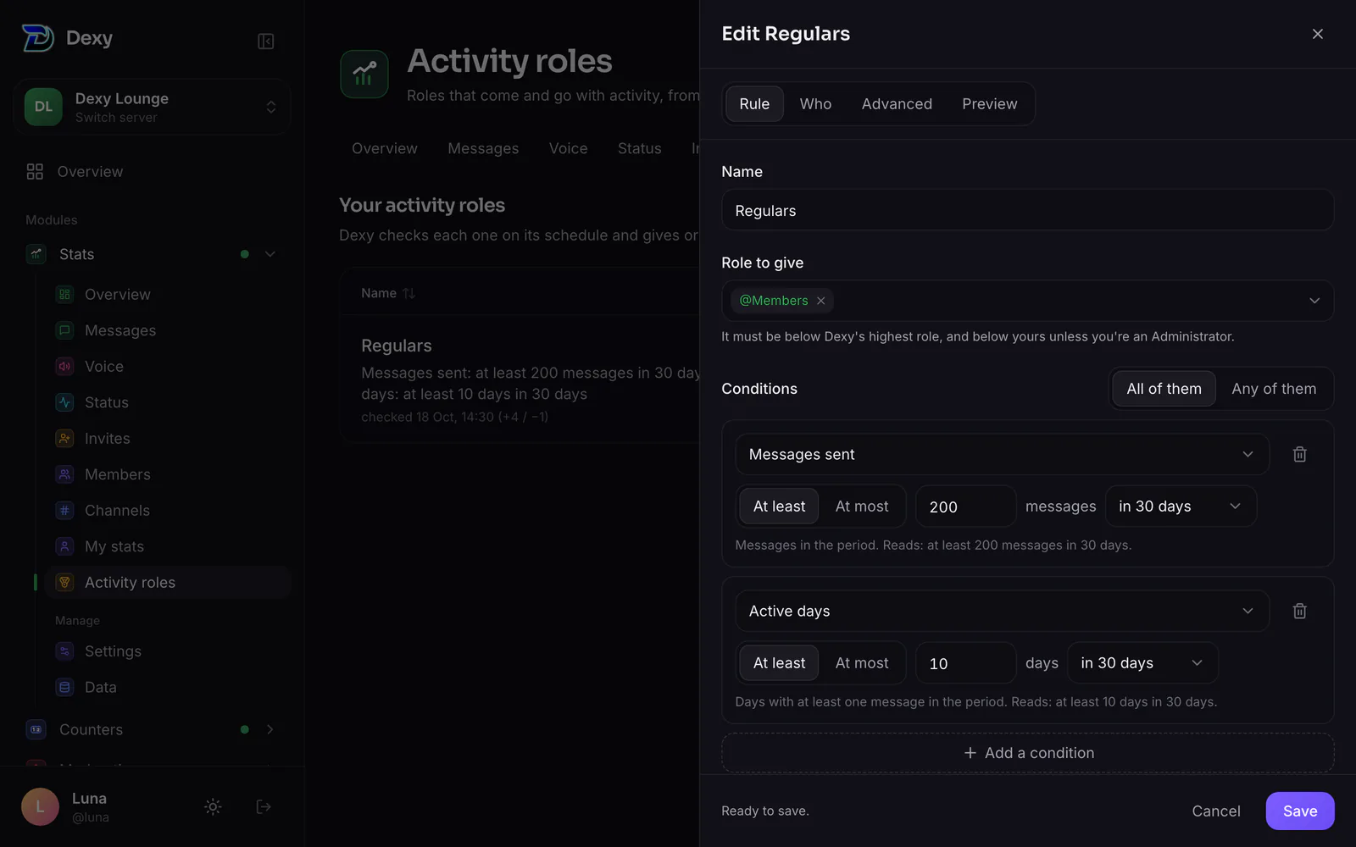1356x847 pixels.
Task: Click the Messages module icon
Action: click(x=64, y=330)
